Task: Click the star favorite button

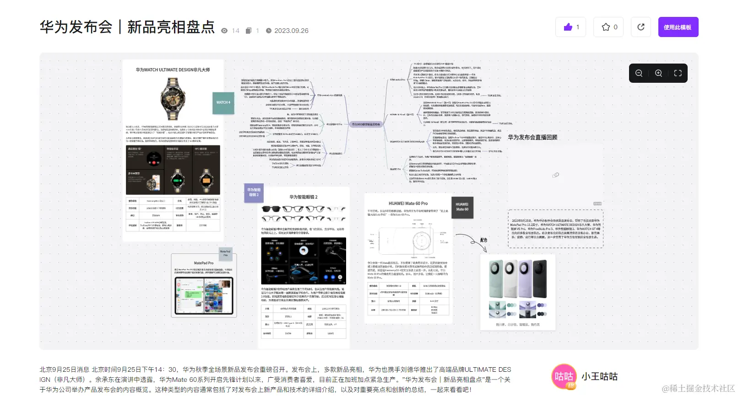Action: 608,27
